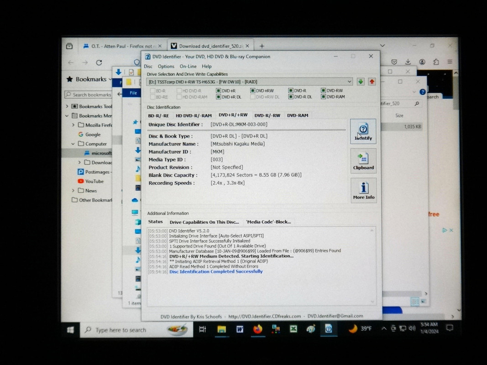The height and width of the screenshot is (365, 487).
Task: Click Paint palette taskbar icon
Action: [310, 328]
